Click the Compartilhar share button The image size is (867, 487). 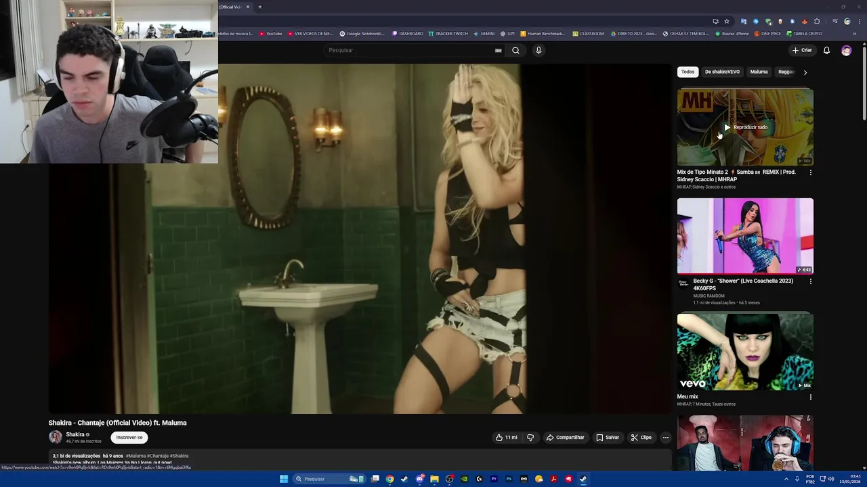(x=565, y=438)
